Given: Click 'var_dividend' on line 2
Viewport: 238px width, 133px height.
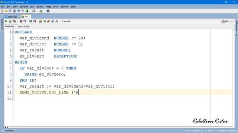Looking at the screenshot, I should coord(34,38).
